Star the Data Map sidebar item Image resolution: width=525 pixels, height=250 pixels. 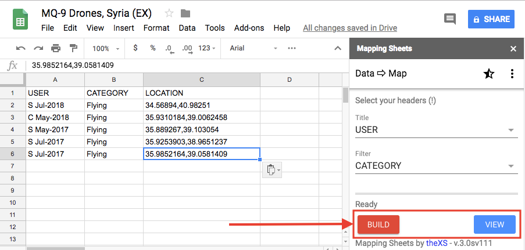[489, 74]
